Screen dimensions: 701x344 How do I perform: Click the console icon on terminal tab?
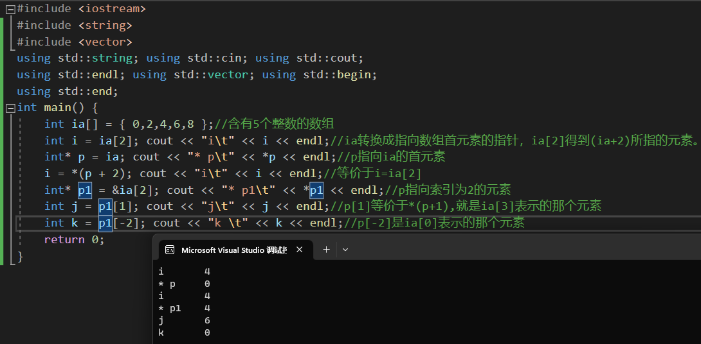[x=170, y=250]
